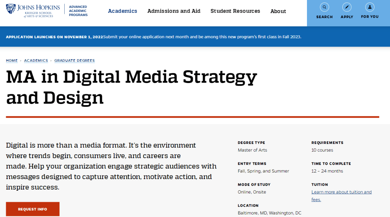390x217 pixels.
Task: Open the About menu
Action: click(278, 11)
